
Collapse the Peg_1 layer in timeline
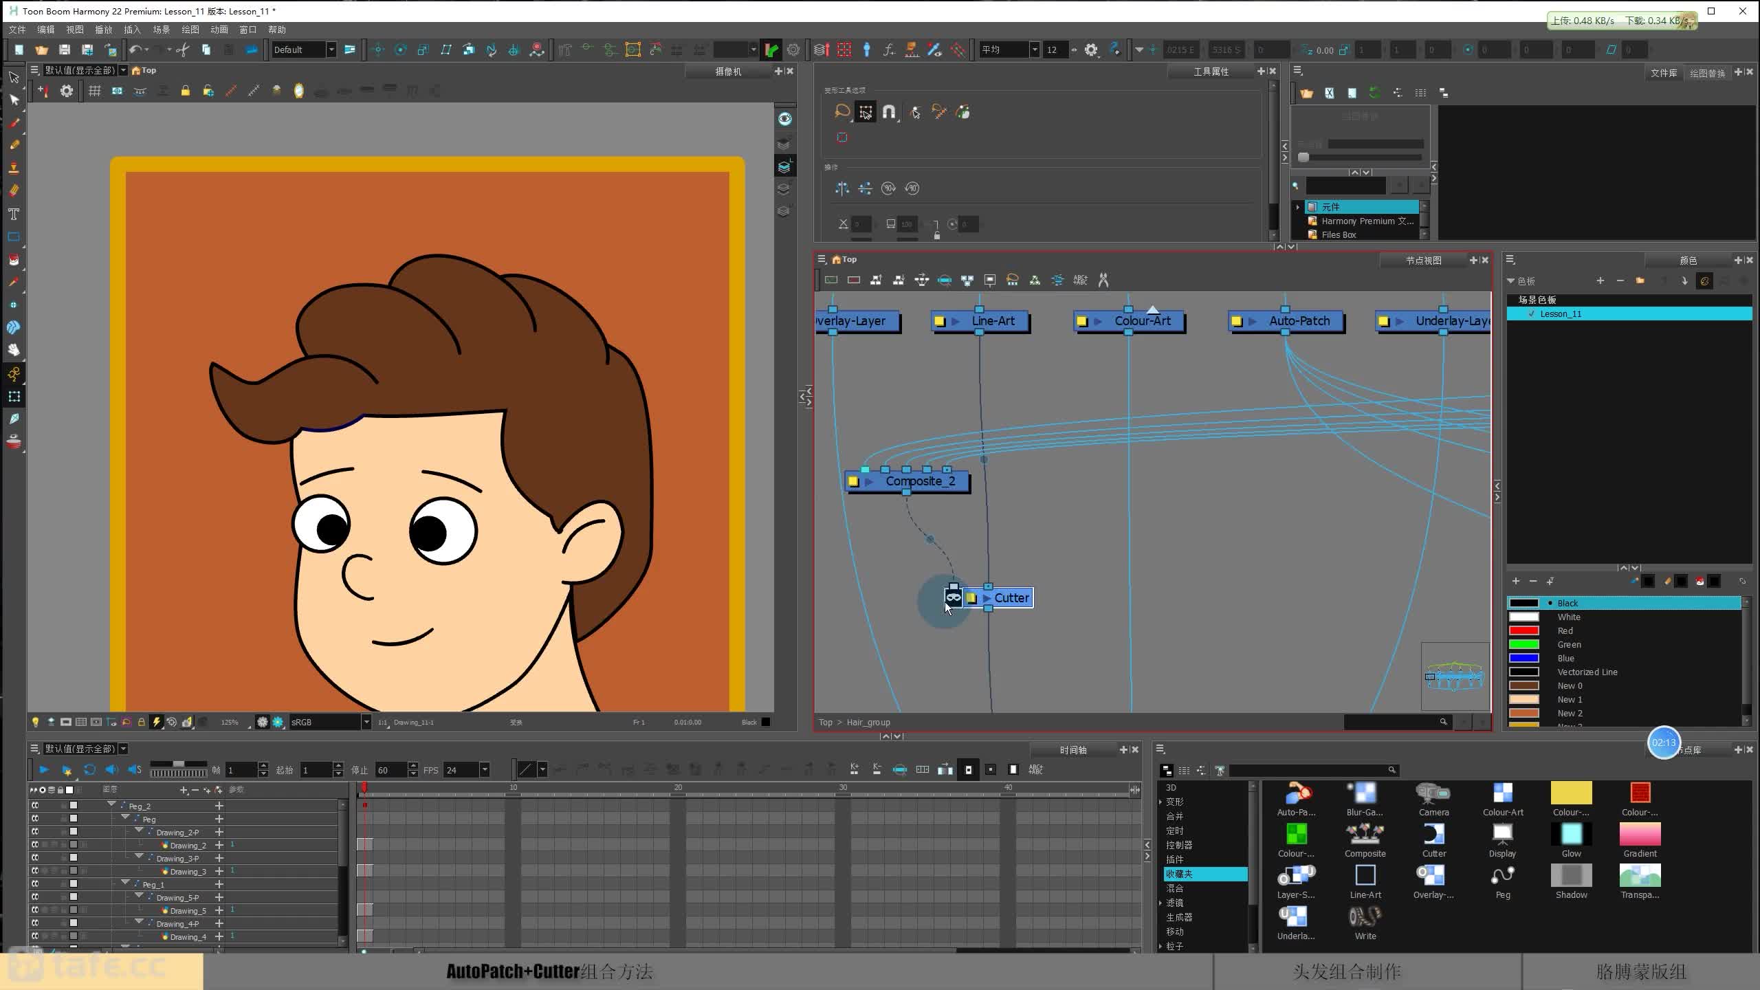pos(125,883)
